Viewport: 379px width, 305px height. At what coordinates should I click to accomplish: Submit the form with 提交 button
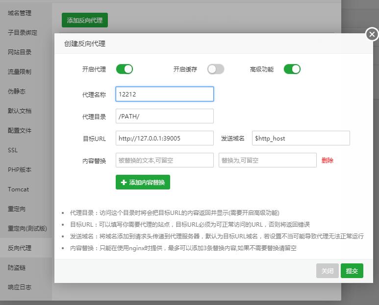pyautogui.click(x=352, y=271)
